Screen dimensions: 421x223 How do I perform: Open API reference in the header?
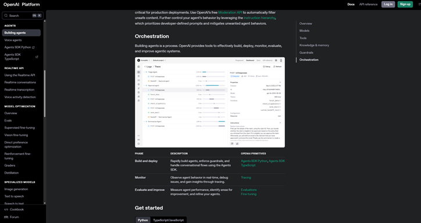(368, 4)
